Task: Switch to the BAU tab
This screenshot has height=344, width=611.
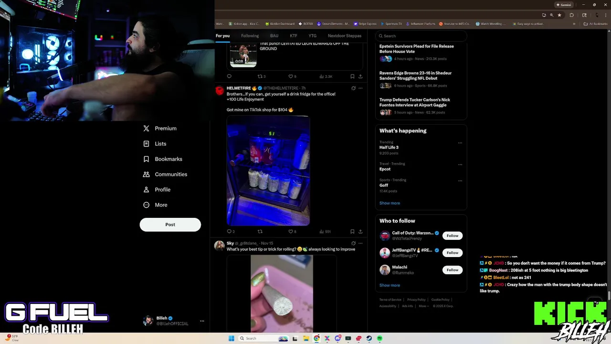Action: coord(274,36)
